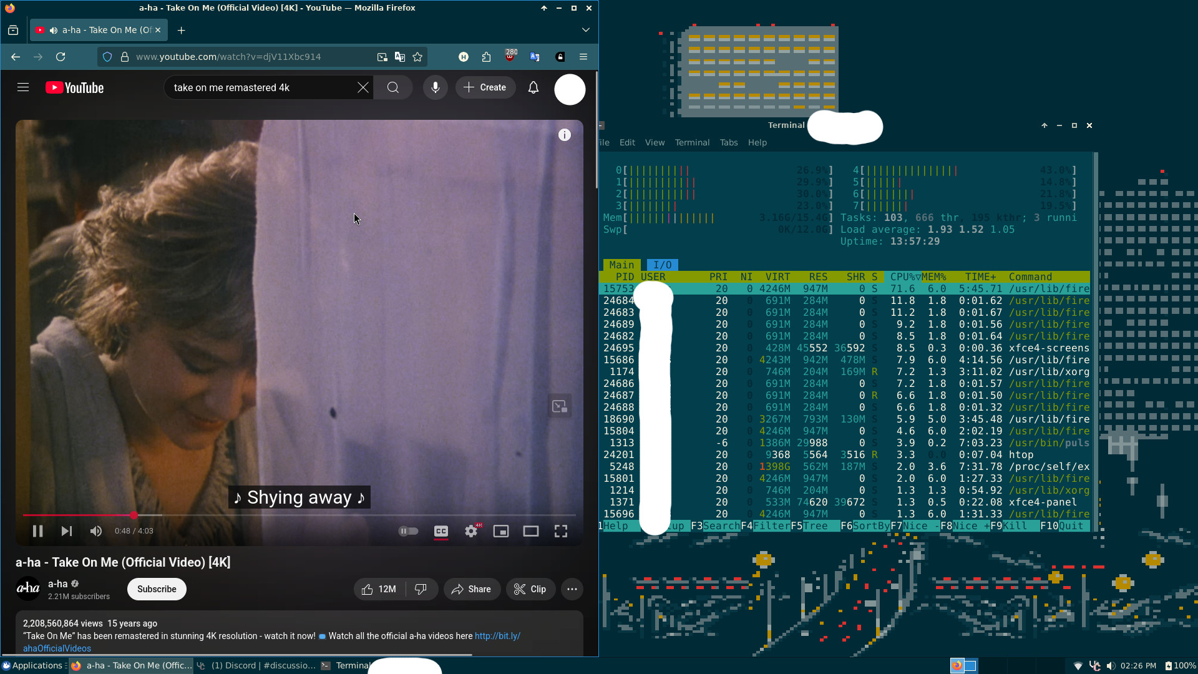Seek on the video progress bar
Viewport: 1198px width, 674px height.
pos(299,515)
